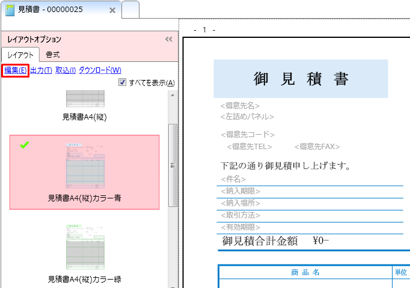Toggle the すべてを表示(A) checkbox
The height and width of the screenshot is (288, 410).
122,82
